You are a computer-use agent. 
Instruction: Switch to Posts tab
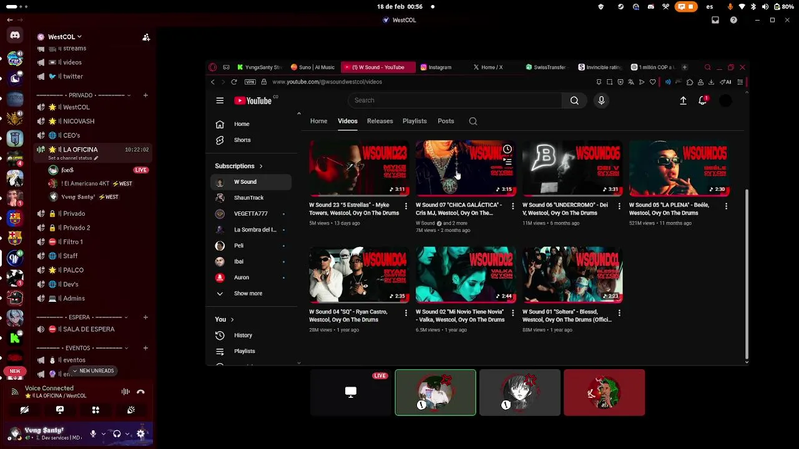coord(446,121)
